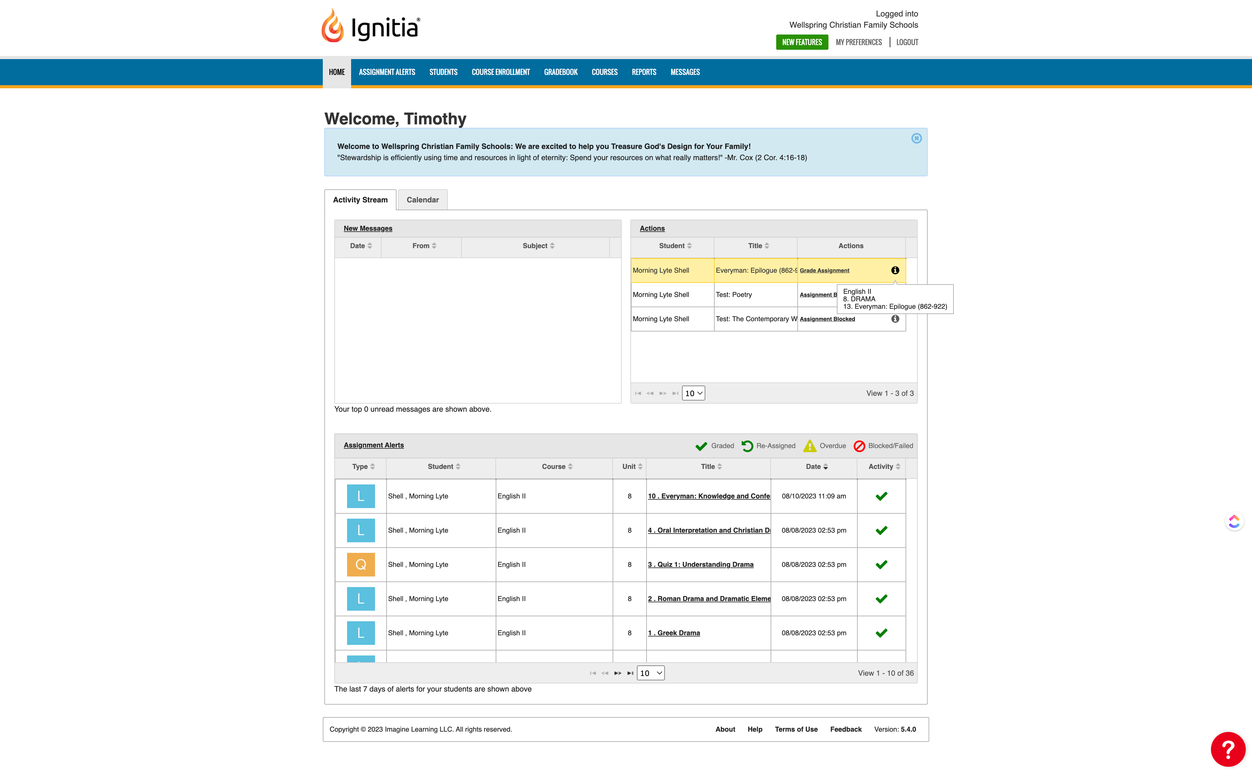Open Assignment Alerts in navigation bar
Image resolution: width=1252 pixels, height=773 pixels.
click(387, 72)
